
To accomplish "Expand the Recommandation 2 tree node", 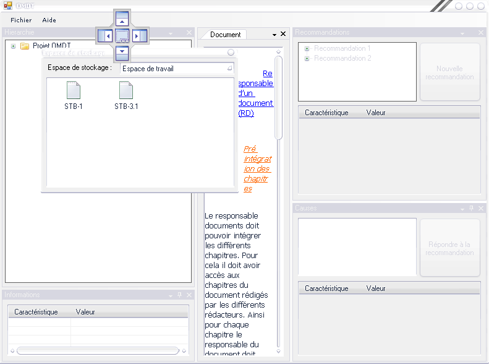I will [307, 58].
